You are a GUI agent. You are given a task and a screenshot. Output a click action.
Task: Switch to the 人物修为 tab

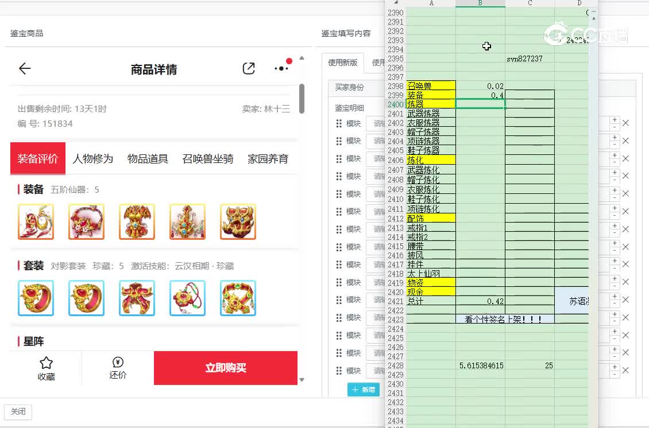point(92,159)
